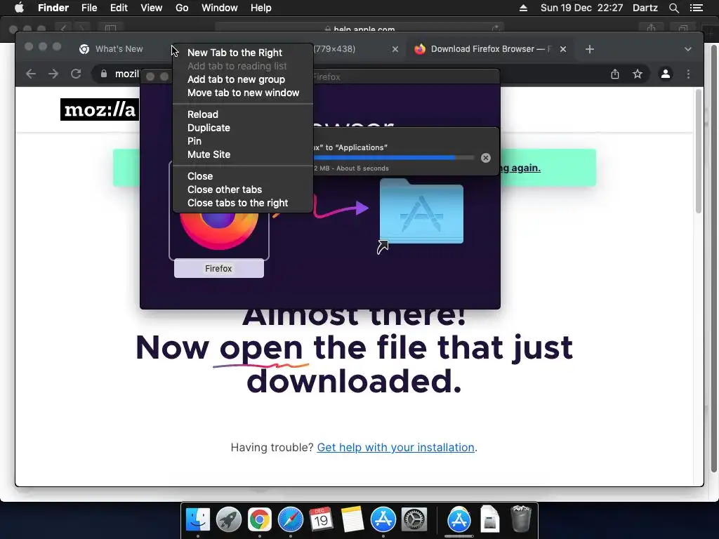Image resolution: width=719 pixels, height=539 pixels.
Task: Click the lock icon in address bar
Action: click(104, 74)
